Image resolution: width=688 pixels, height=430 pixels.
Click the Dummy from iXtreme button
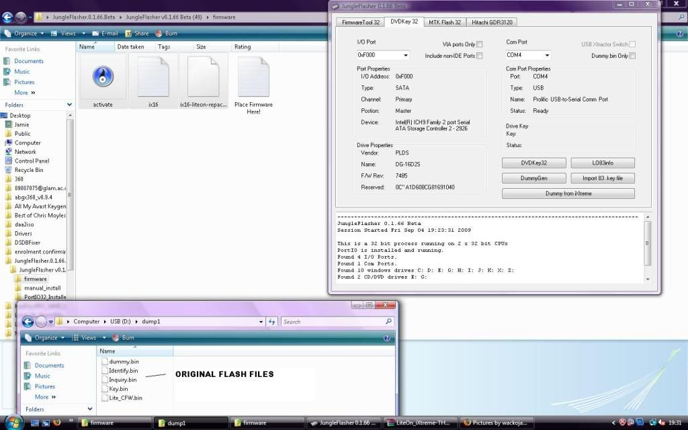pos(568,193)
